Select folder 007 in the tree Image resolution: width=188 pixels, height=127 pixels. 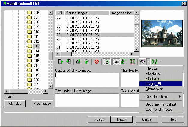click(36, 17)
